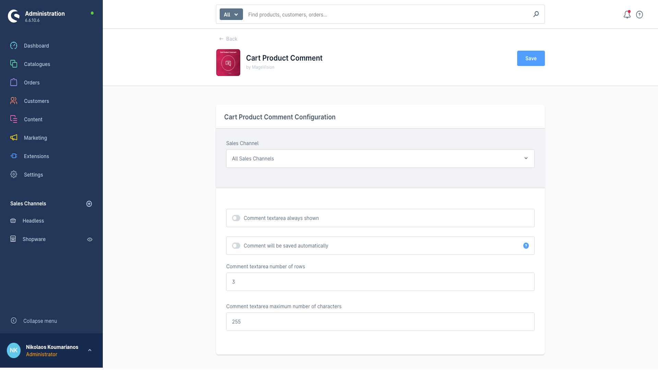
Task: Open notifications bell icon
Action: pyautogui.click(x=627, y=14)
